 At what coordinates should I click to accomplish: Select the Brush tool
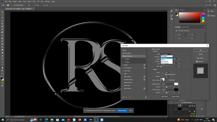(x=2, y=35)
